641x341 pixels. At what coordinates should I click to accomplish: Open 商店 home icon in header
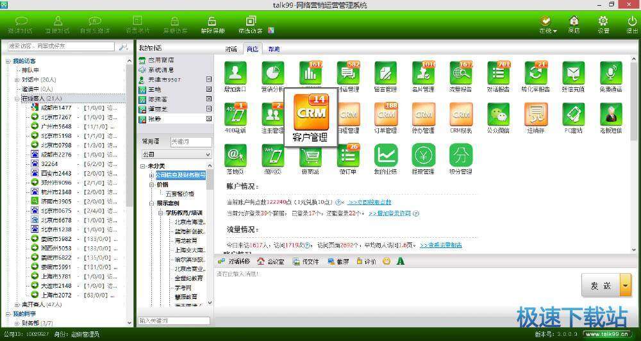point(574,25)
